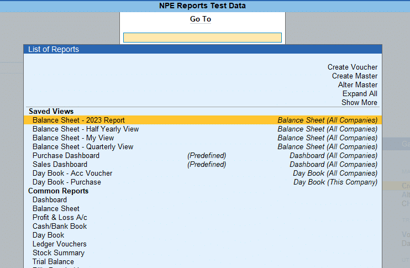Select Day Book - Acc Voucher view
Image resolution: width=410 pixels, height=268 pixels.
click(203, 174)
